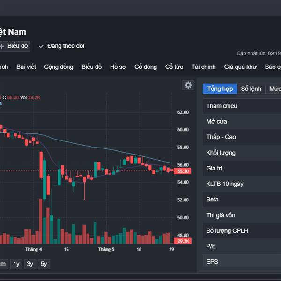Switch to the Cộng đồng tab

tap(59, 67)
